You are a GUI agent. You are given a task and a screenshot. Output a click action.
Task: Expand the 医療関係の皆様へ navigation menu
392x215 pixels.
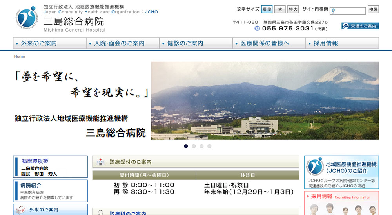coord(269,43)
